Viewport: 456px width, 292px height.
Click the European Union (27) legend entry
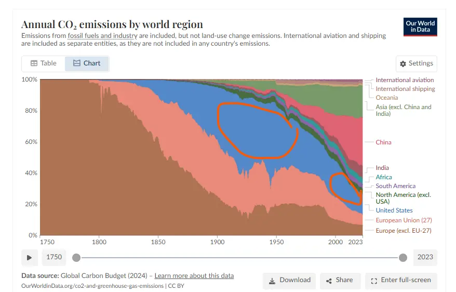click(x=404, y=220)
